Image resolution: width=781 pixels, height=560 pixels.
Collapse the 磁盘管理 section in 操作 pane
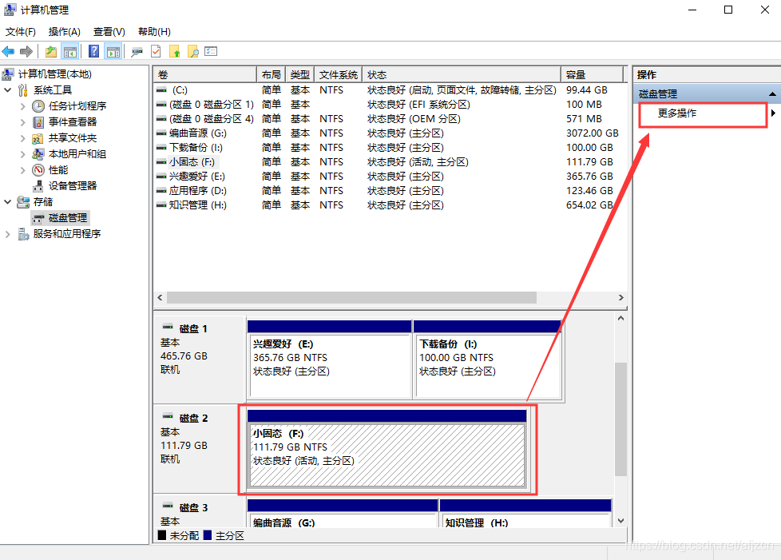tap(772, 94)
